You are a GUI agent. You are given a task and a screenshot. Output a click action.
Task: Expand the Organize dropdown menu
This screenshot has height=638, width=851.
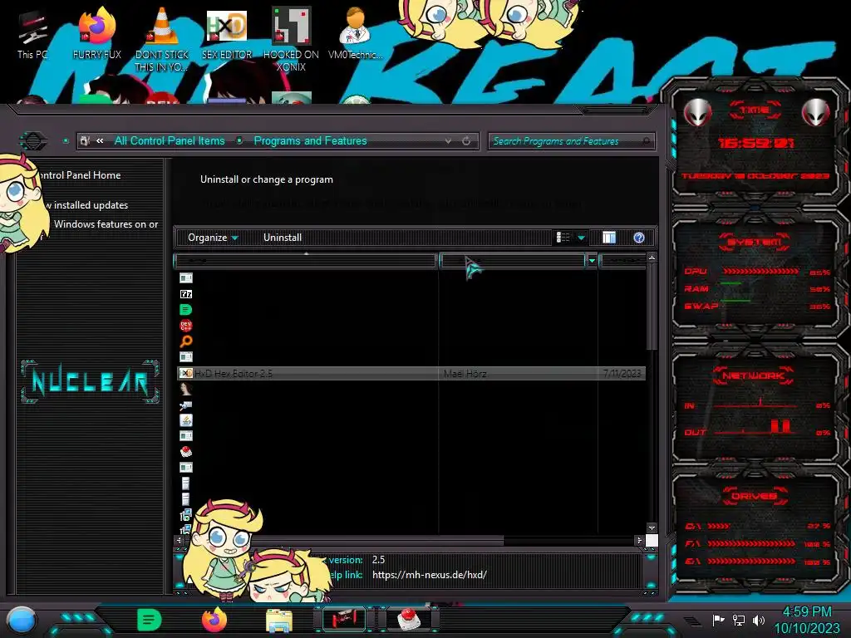(213, 238)
